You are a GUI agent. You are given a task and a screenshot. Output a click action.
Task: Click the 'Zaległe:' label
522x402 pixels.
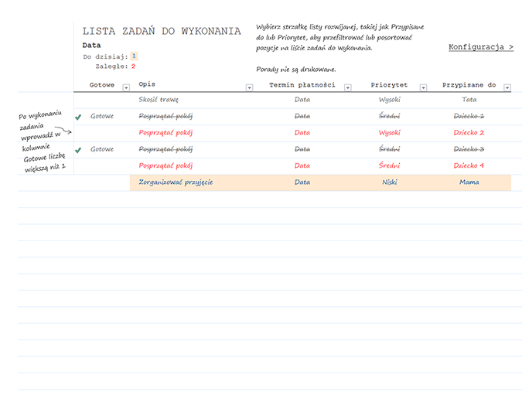(x=111, y=66)
